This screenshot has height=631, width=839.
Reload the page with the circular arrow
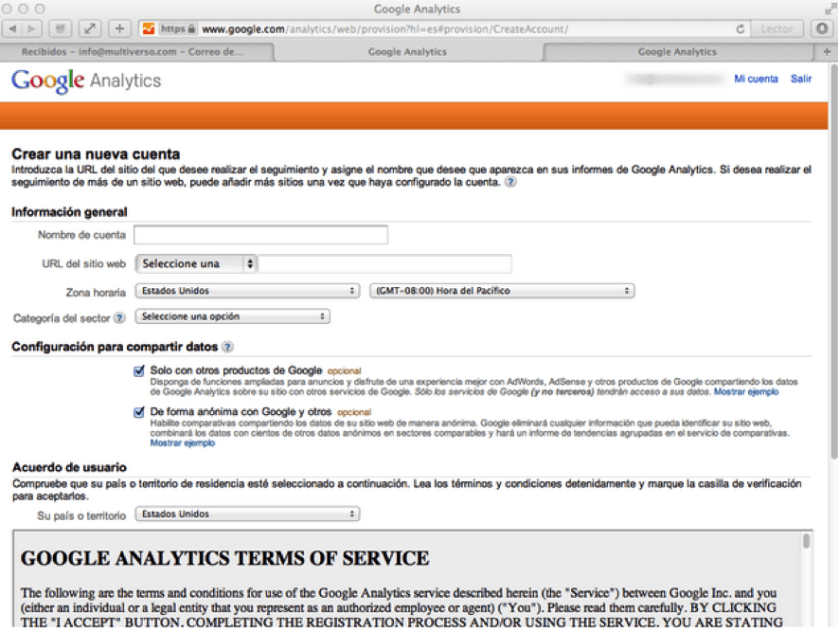[x=741, y=29]
